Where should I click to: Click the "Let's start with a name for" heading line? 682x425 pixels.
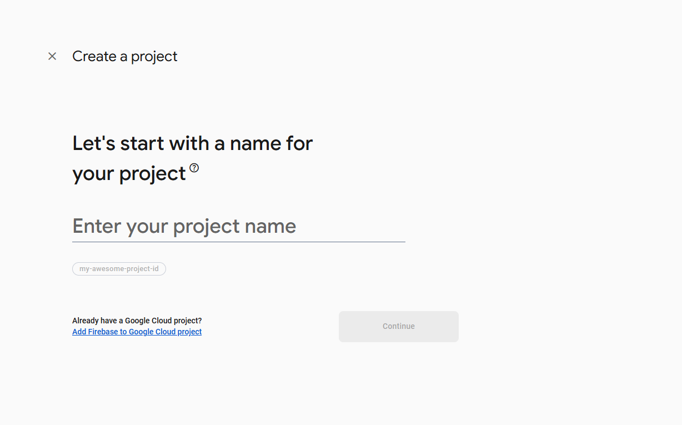pos(192,143)
